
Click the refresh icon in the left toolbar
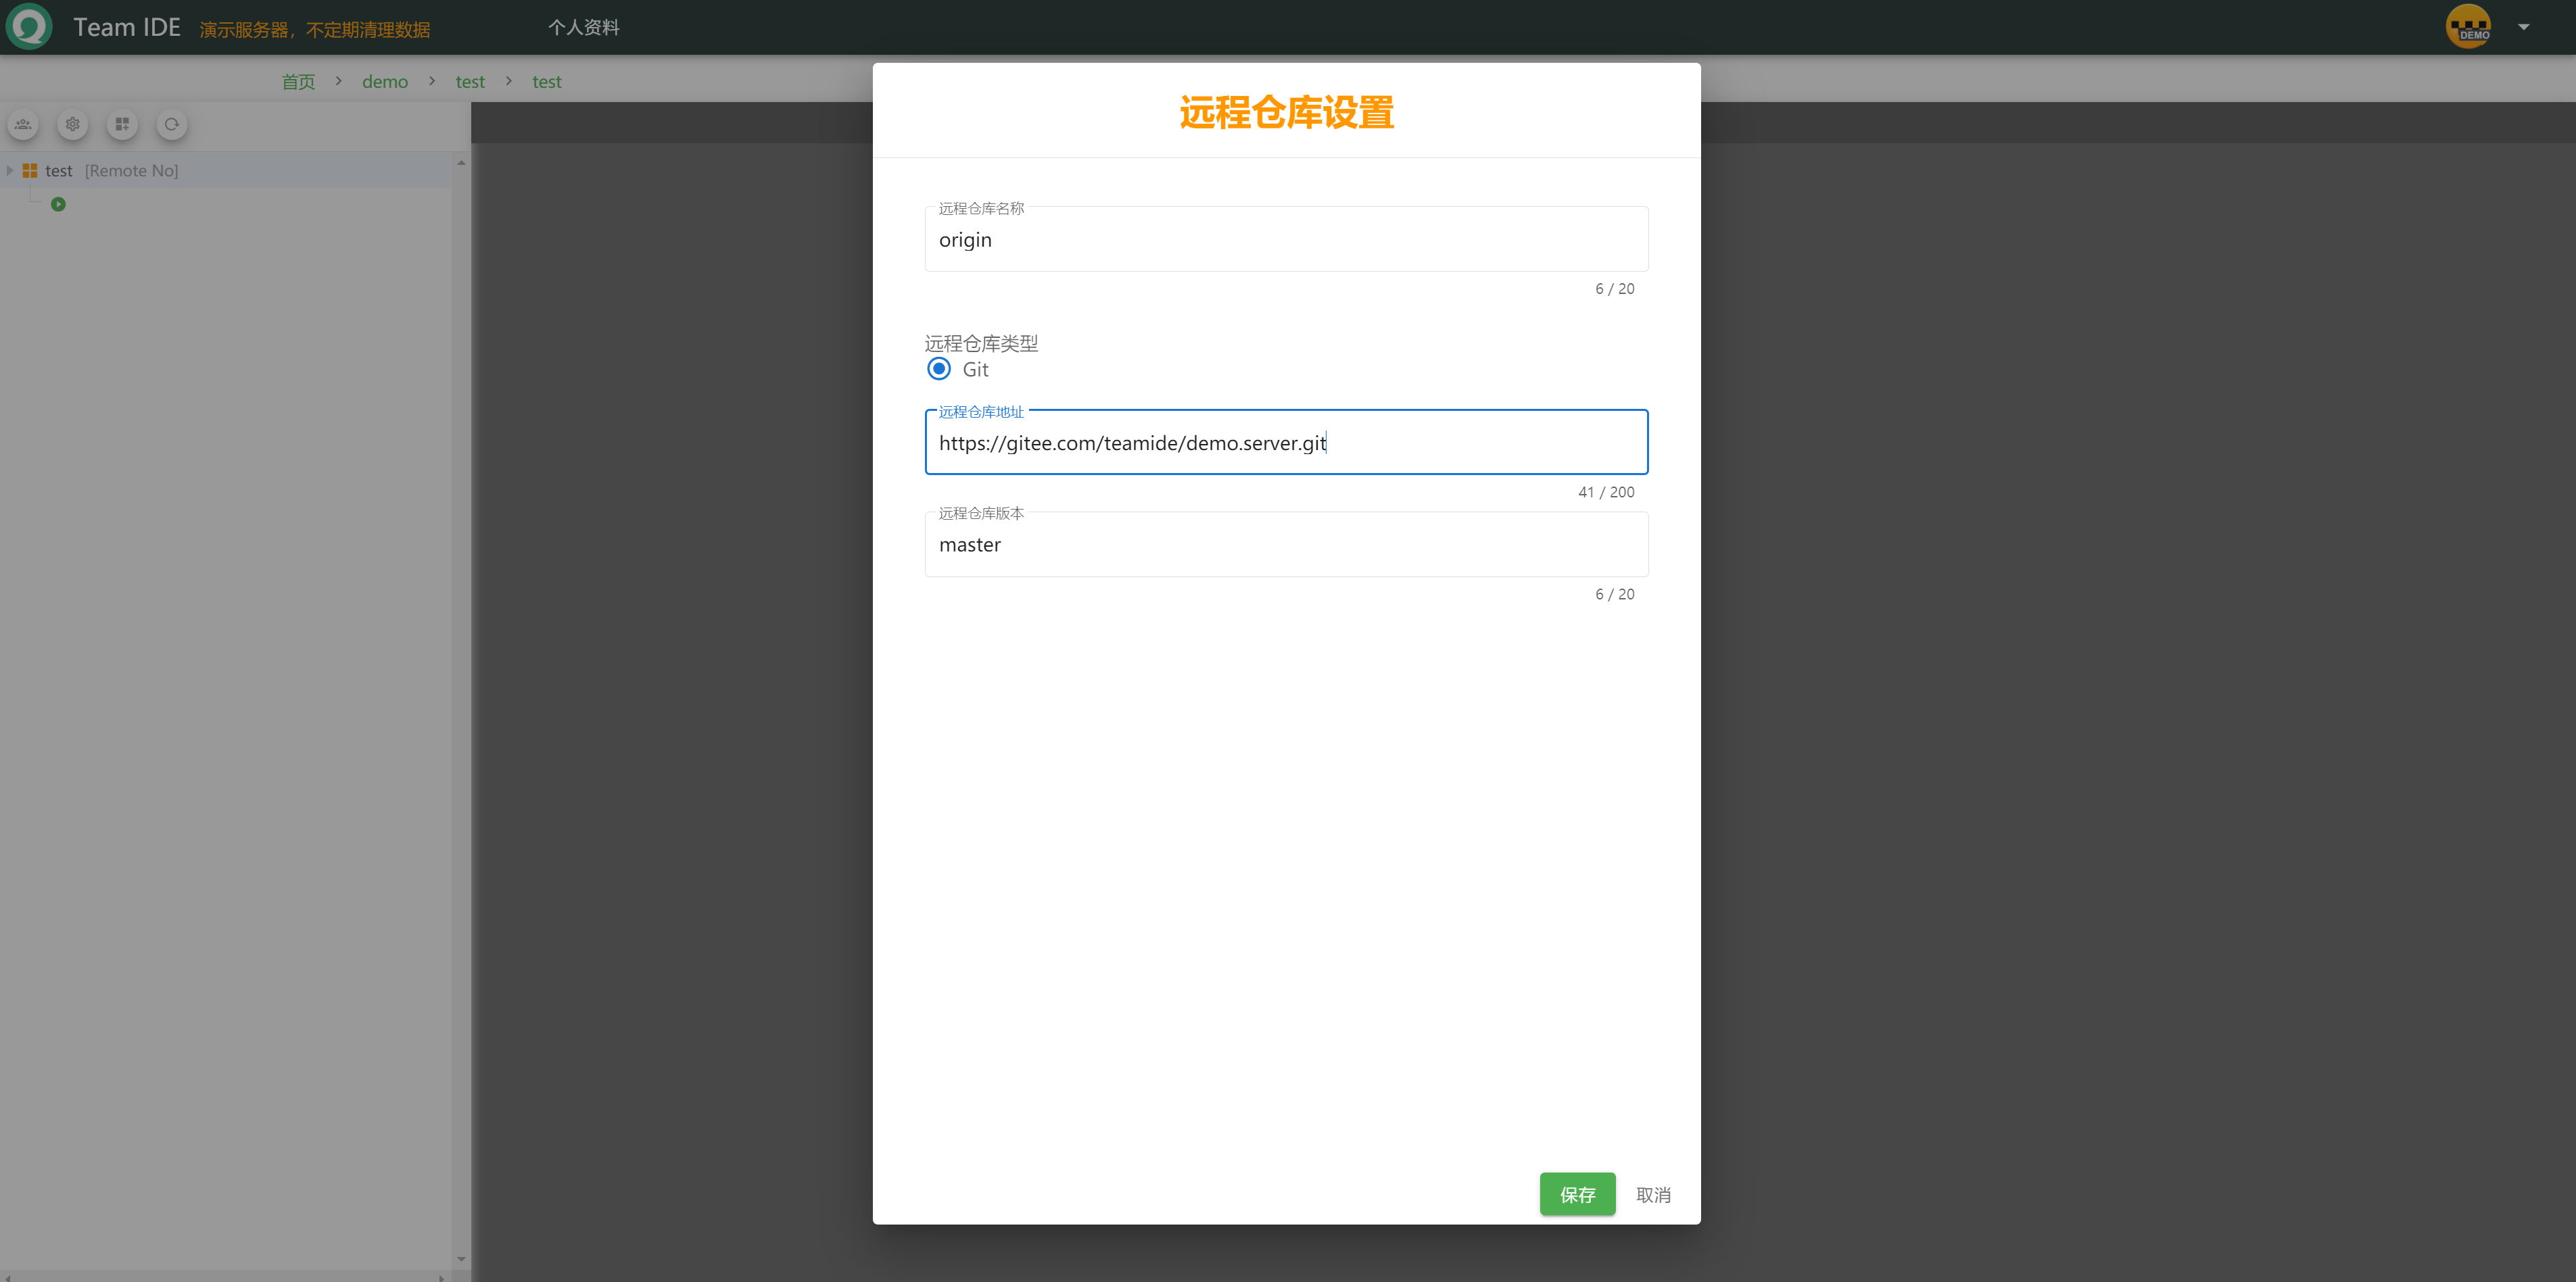tap(171, 124)
